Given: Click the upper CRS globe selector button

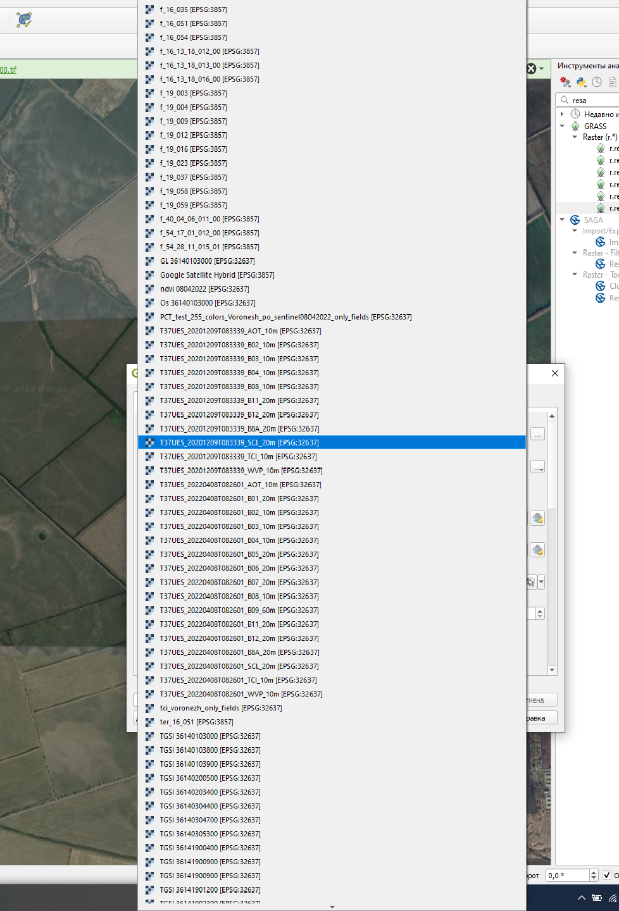Looking at the screenshot, I should coord(537,519).
